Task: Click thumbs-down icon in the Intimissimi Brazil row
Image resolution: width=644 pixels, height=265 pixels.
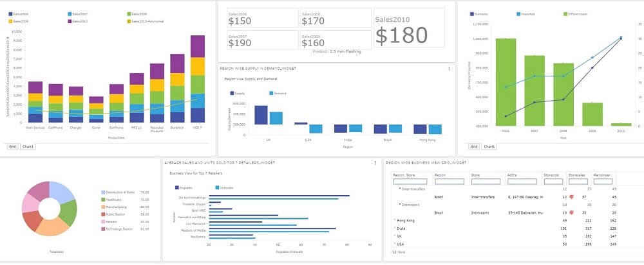Action: (x=571, y=212)
